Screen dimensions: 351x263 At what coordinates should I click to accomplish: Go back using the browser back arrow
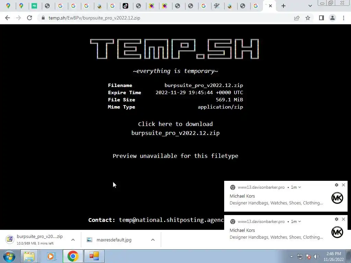click(8, 18)
